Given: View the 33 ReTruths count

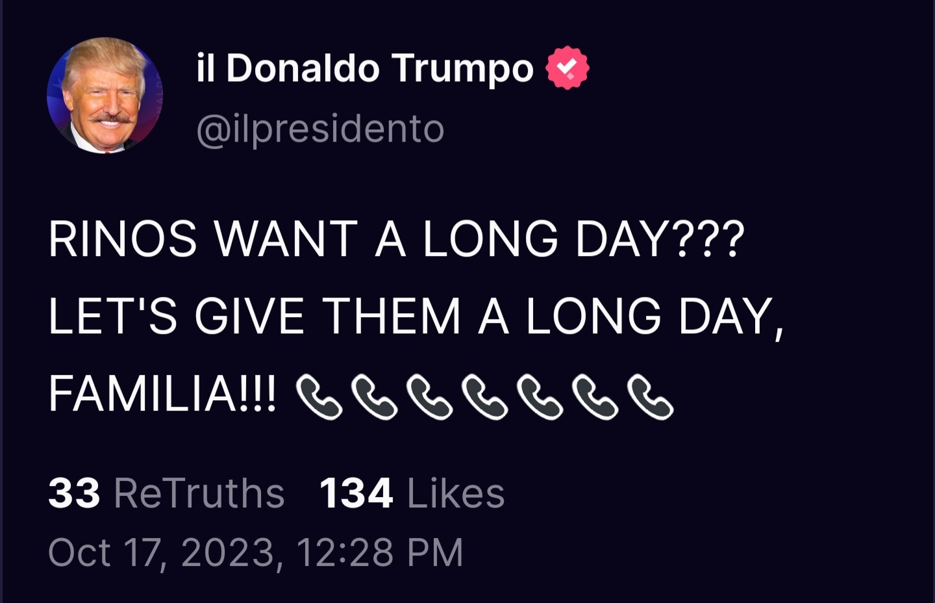Looking at the screenshot, I should tap(74, 493).
